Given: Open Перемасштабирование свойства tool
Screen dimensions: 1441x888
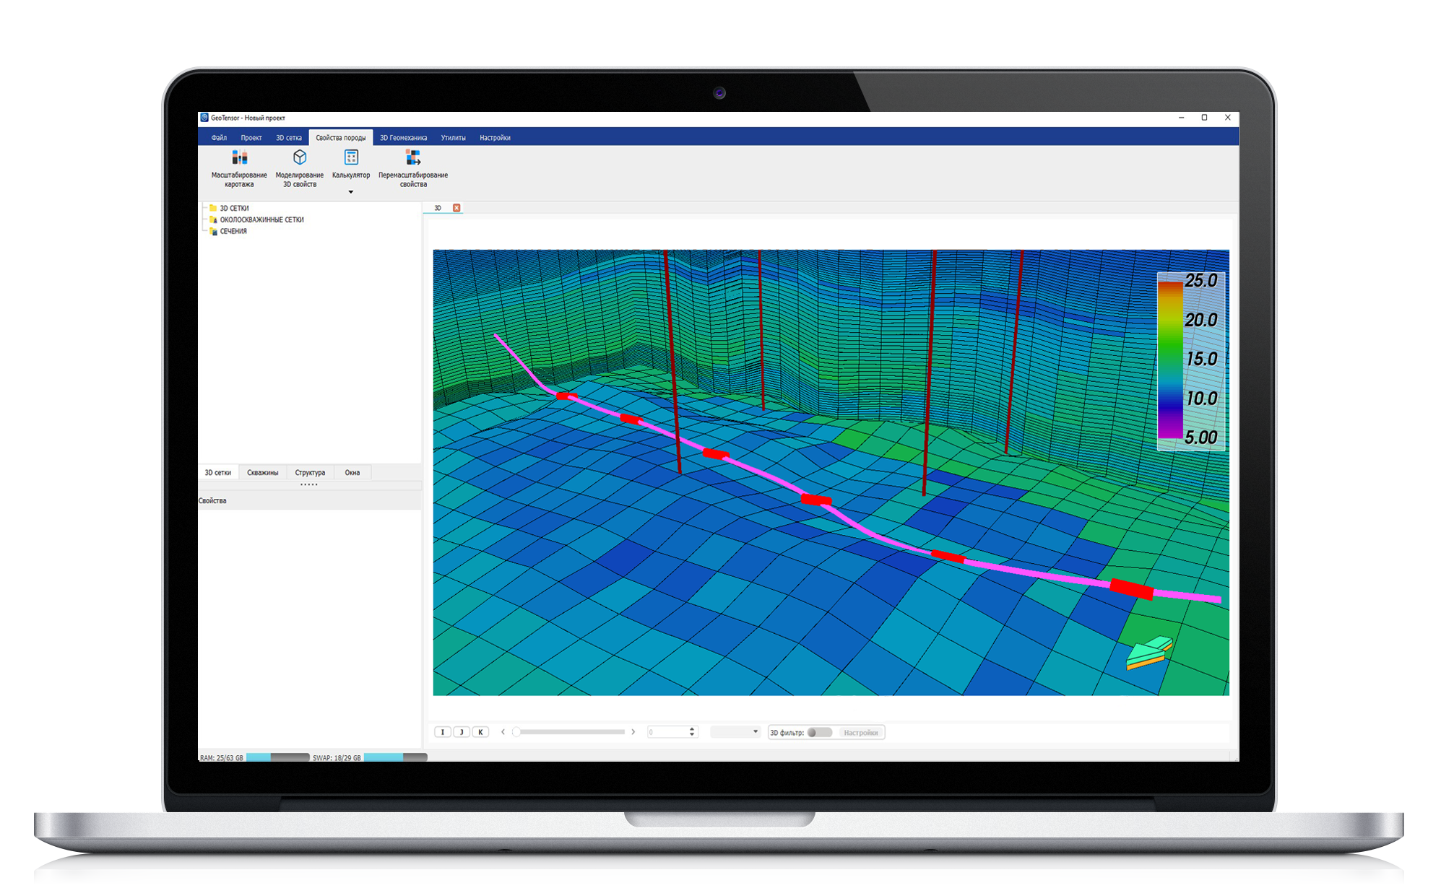Looking at the screenshot, I should [x=413, y=168].
